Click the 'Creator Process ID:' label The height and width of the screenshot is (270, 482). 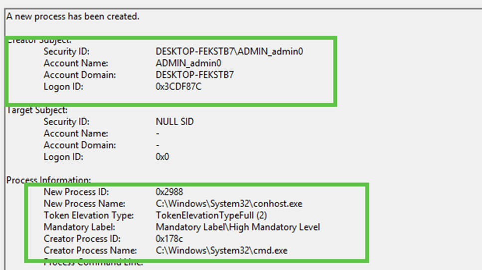click(x=82, y=239)
